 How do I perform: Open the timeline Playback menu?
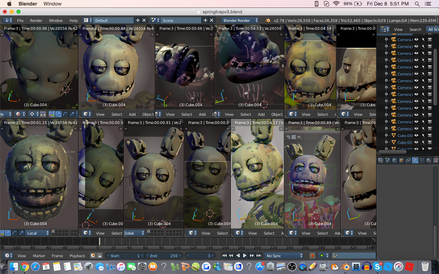tap(77, 256)
